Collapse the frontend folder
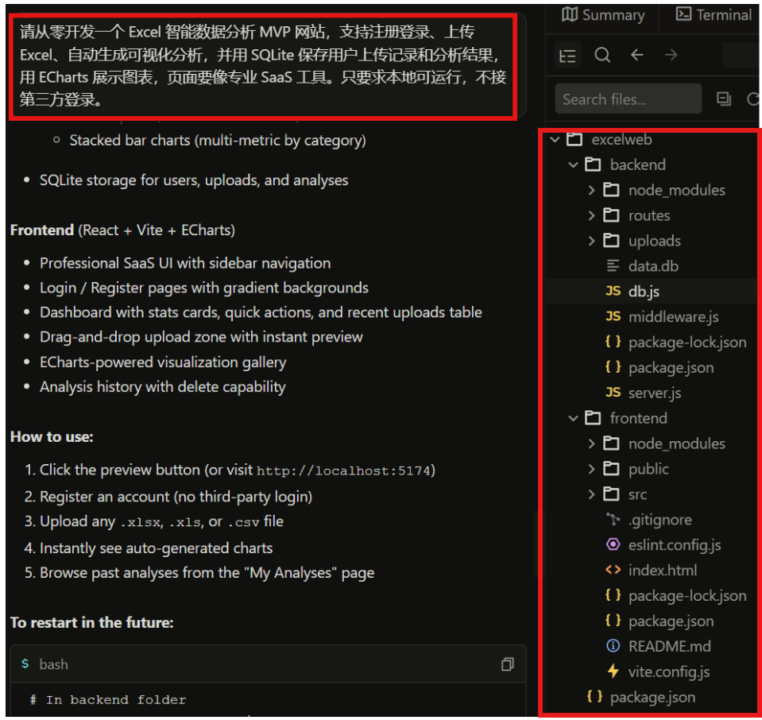 click(573, 418)
